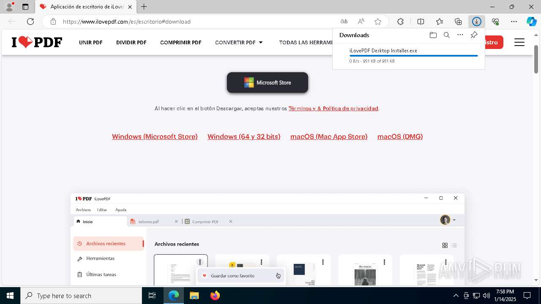Click search icon in Downloads panel

(x=446, y=35)
